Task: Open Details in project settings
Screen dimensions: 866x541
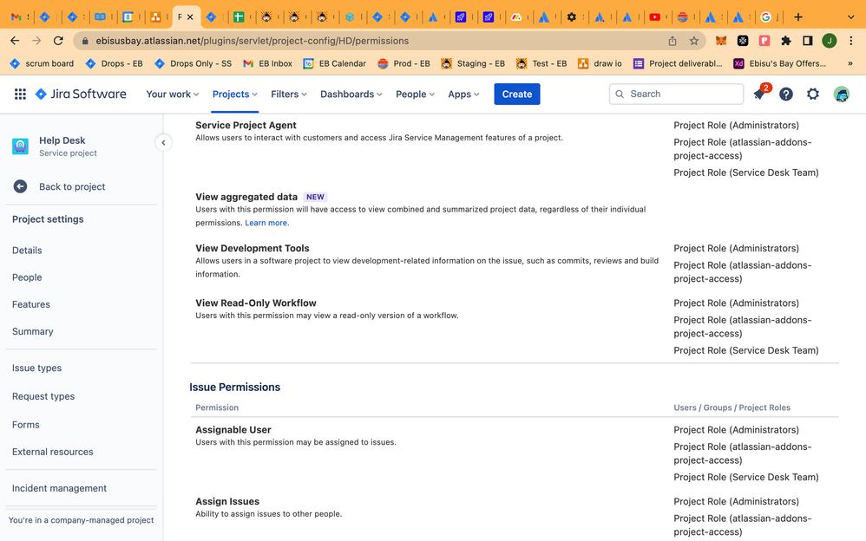Action: tap(27, 251)
